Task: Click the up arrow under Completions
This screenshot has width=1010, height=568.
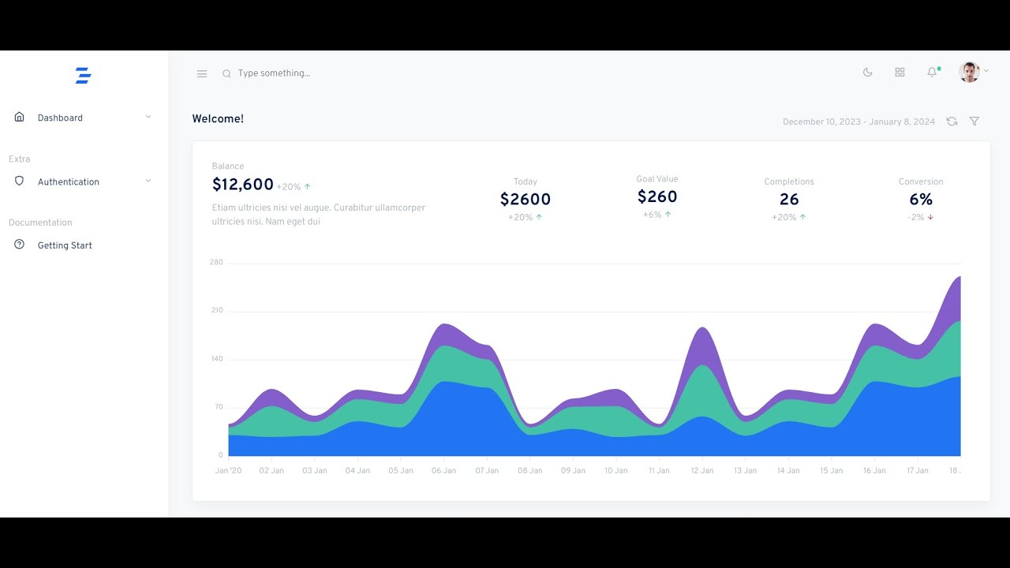Action: (x=802, y=217)
